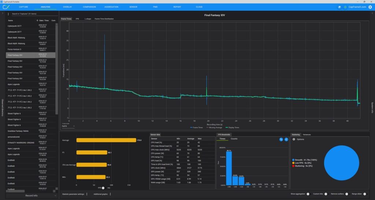
Task: Click the FPS thresholds share icon
Action: point(286,139)
